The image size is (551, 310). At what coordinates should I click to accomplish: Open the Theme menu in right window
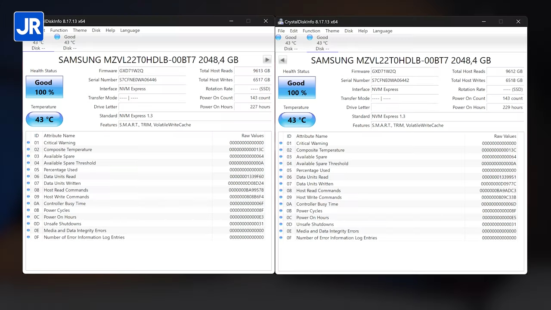pos(332,31)
